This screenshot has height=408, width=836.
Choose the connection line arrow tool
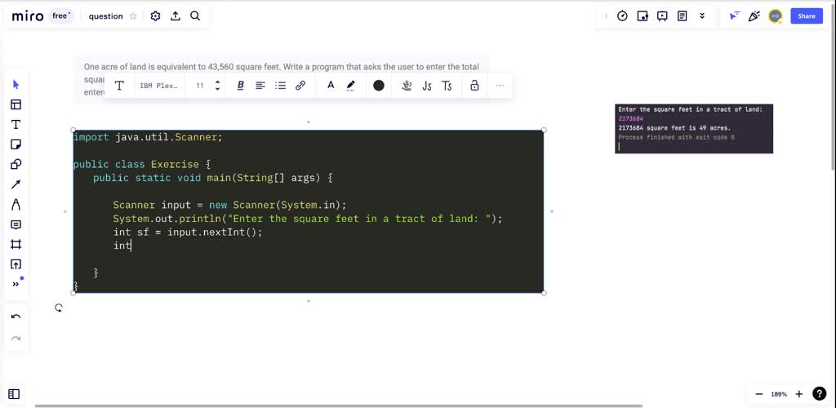coord(16,184)
